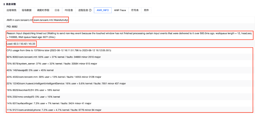Click the 14% surfaceflinger CPU row
This screenshot has height=119, width=259.
(x=49, y=103)
